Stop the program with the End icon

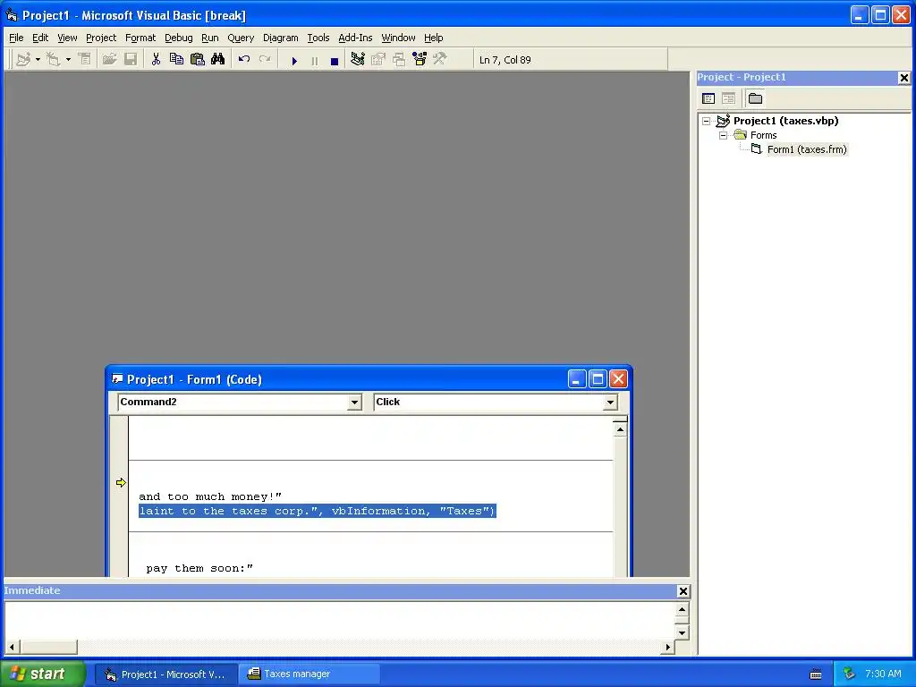coord(335,61)
